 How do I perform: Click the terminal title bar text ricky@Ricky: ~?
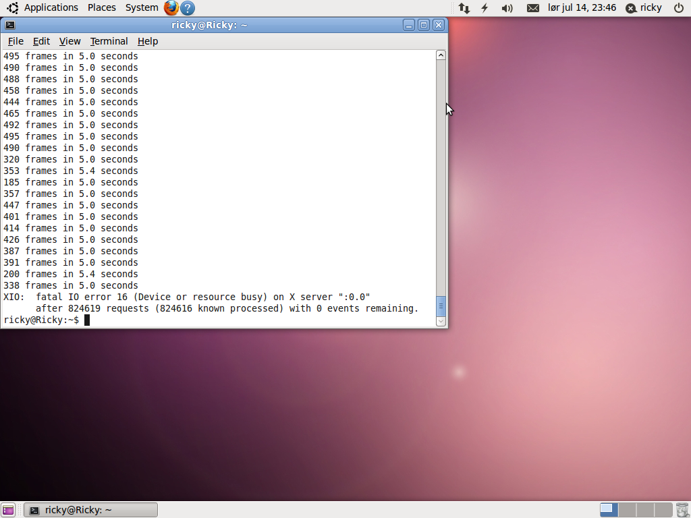[209, 25]
